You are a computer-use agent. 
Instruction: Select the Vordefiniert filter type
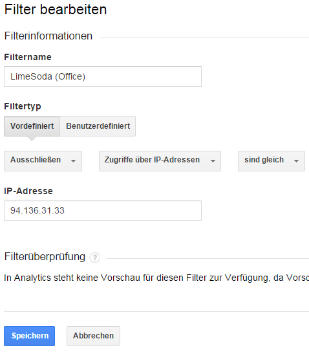coord(32,126)
